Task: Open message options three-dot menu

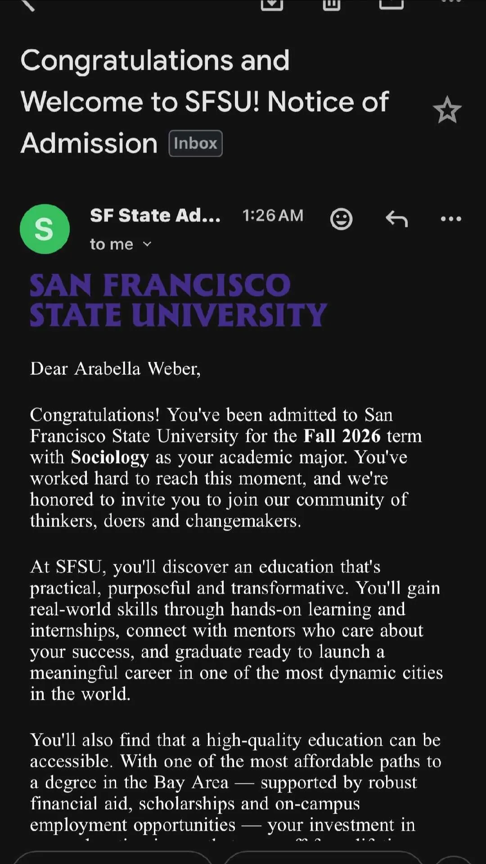Action: 451,219
